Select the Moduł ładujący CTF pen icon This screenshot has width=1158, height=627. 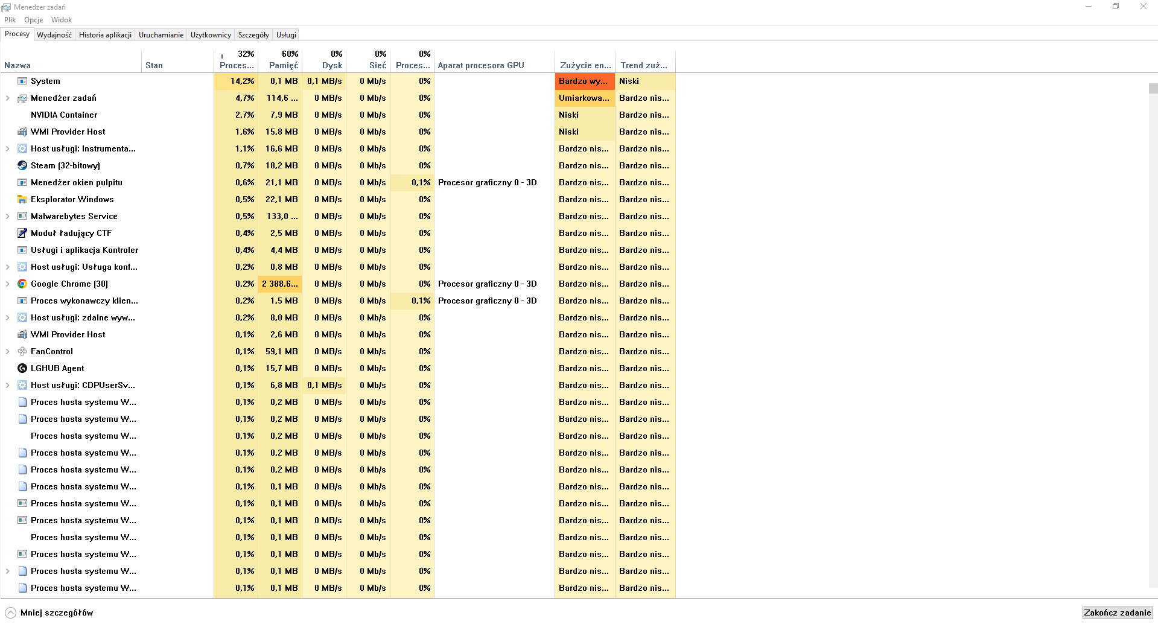pos(22,233)
